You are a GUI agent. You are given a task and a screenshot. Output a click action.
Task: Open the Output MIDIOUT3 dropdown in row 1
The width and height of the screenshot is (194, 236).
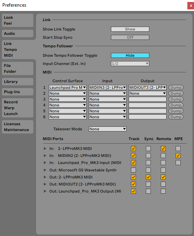pyautogui.click(x=147, y=87)
